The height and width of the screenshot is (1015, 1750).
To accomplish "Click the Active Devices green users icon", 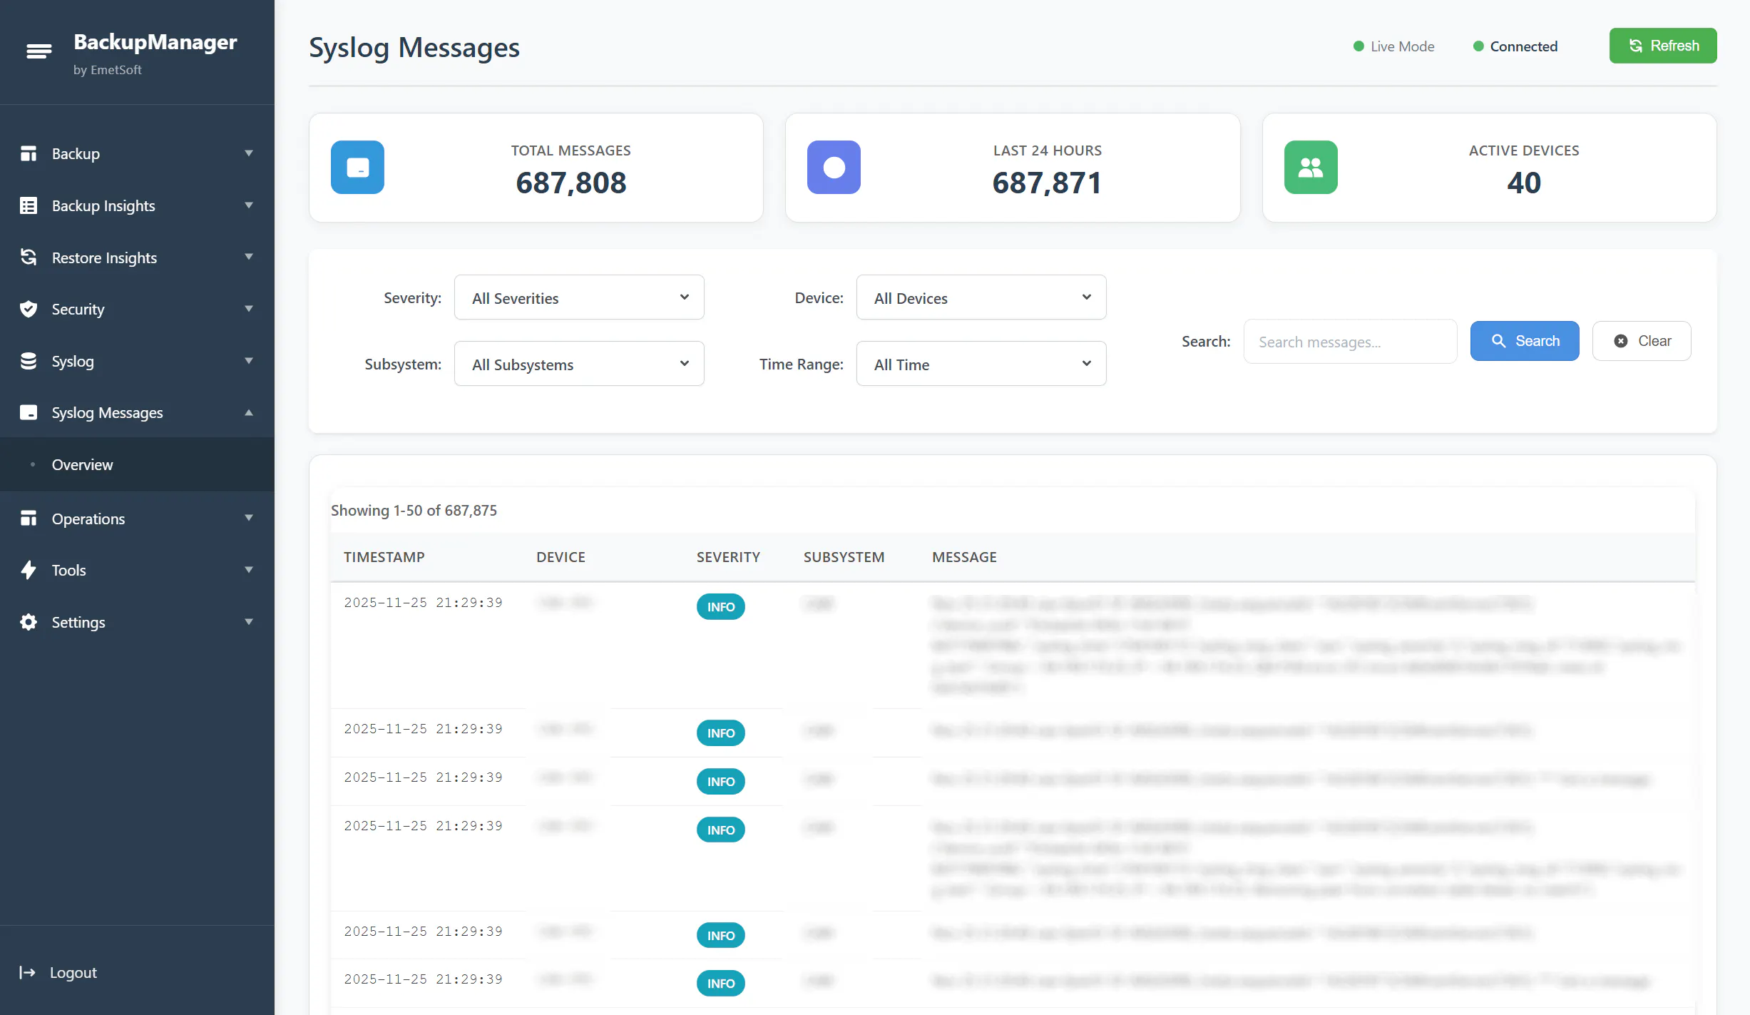I will pyautogui.click(x=1311, y=168).
